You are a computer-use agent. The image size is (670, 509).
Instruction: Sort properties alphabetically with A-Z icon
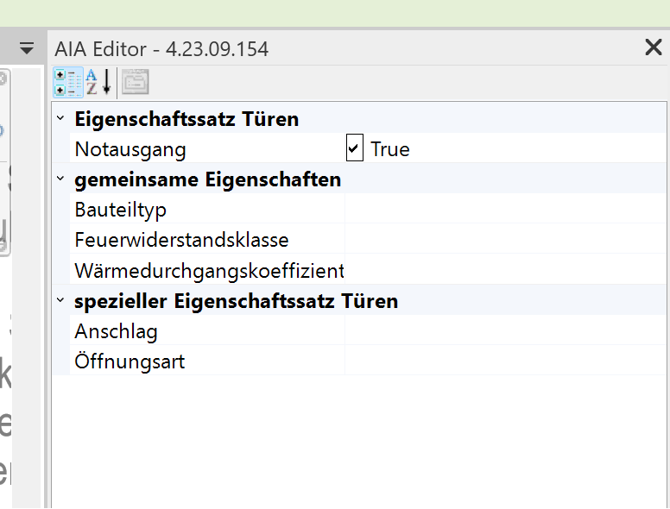tap(98, 82)
